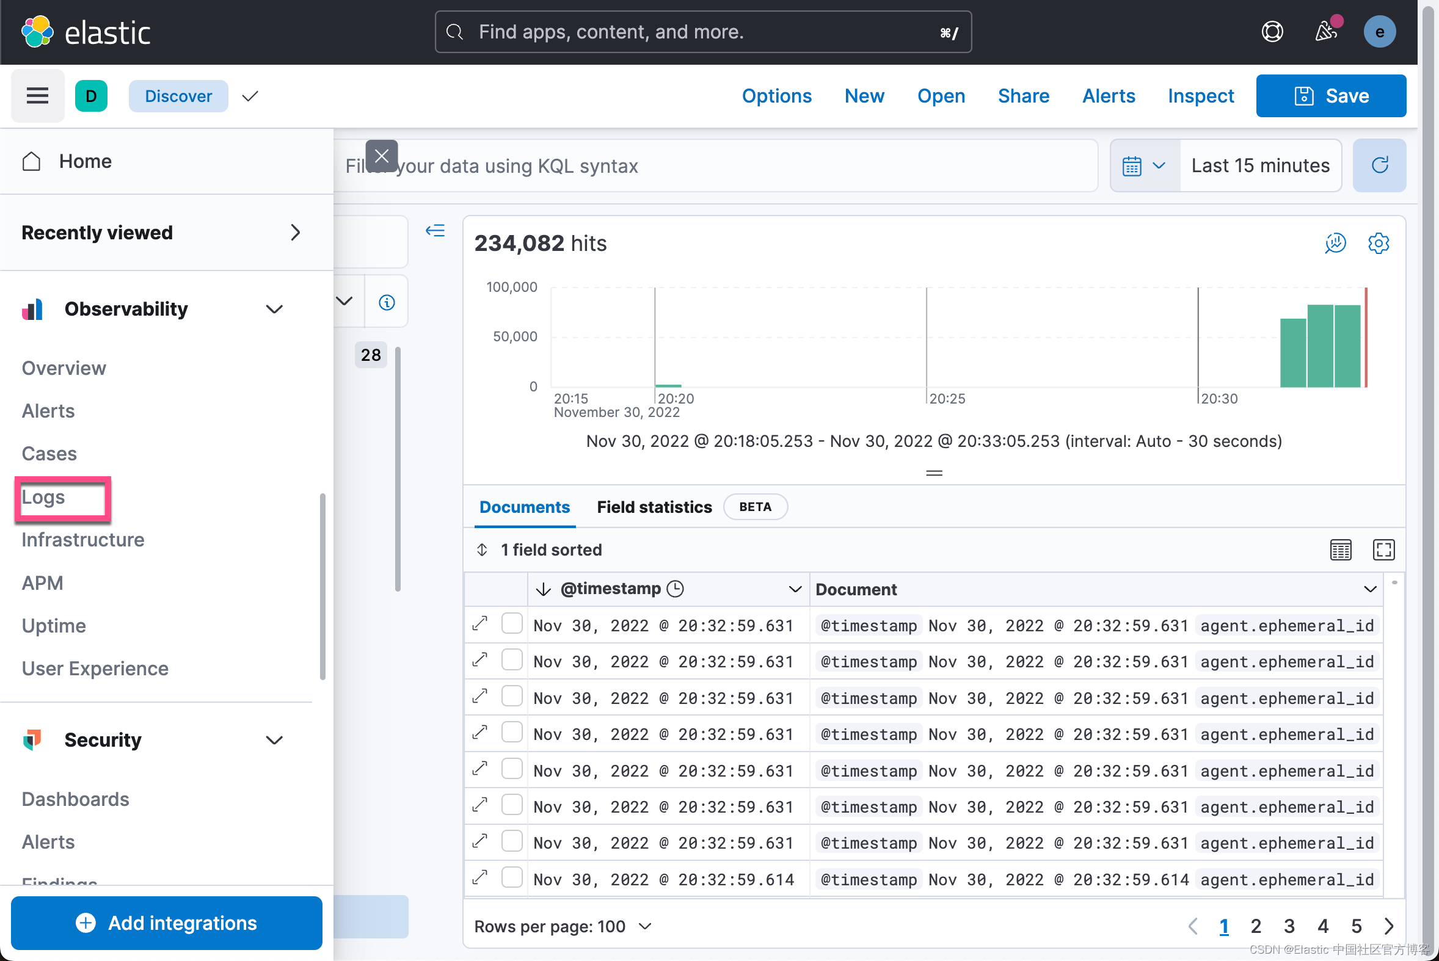Tick the last visible row checkbox
This screenshot has width=1439, height=961.
coord(511,877)
